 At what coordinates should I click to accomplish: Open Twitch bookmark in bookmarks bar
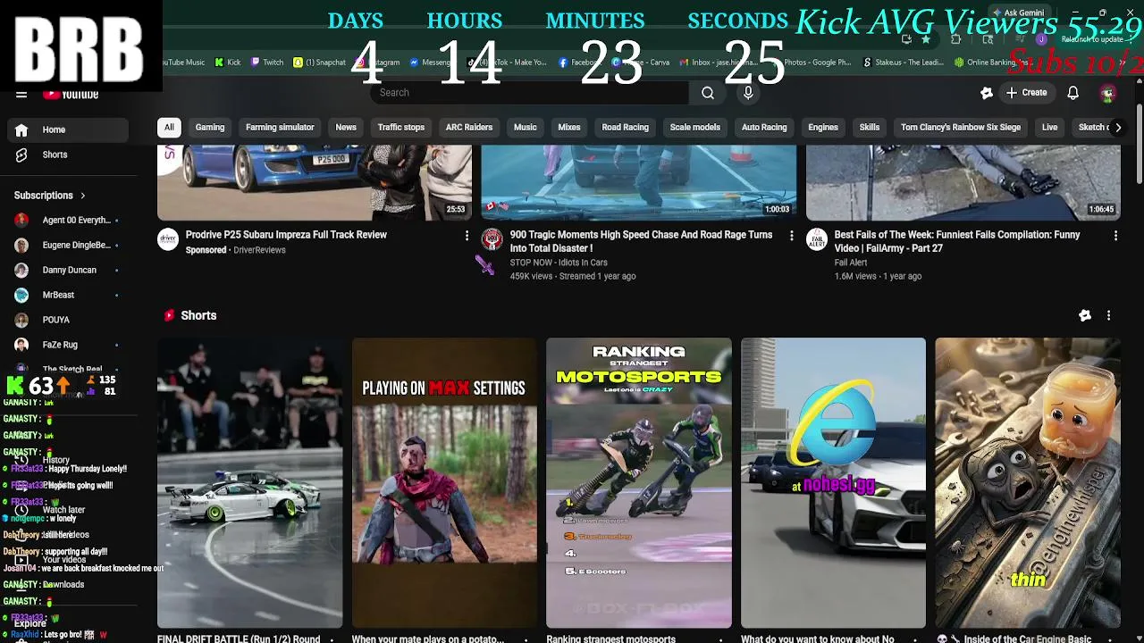(x=267, y=63)
